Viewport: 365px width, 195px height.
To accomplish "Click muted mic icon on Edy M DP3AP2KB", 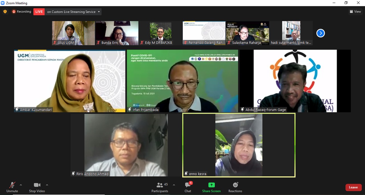I will [x=142, y=43].
